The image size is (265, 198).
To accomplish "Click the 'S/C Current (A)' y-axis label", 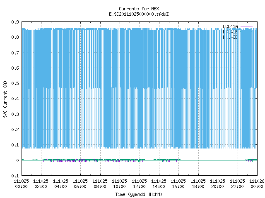I will [5, 99].
